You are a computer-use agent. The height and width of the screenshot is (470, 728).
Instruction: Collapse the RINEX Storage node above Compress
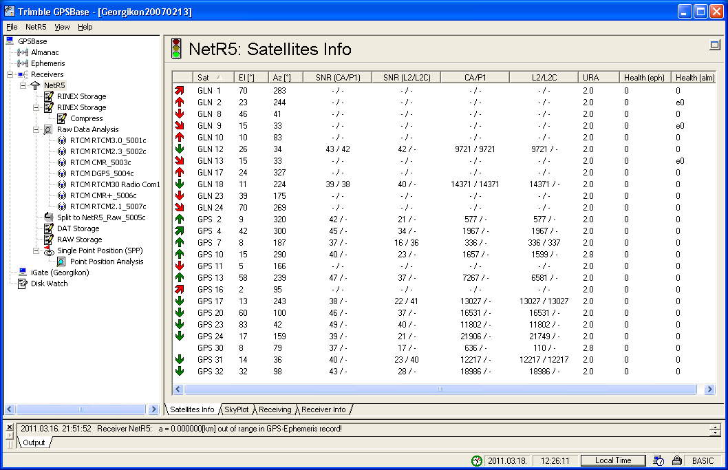click(x=36, y=107)
